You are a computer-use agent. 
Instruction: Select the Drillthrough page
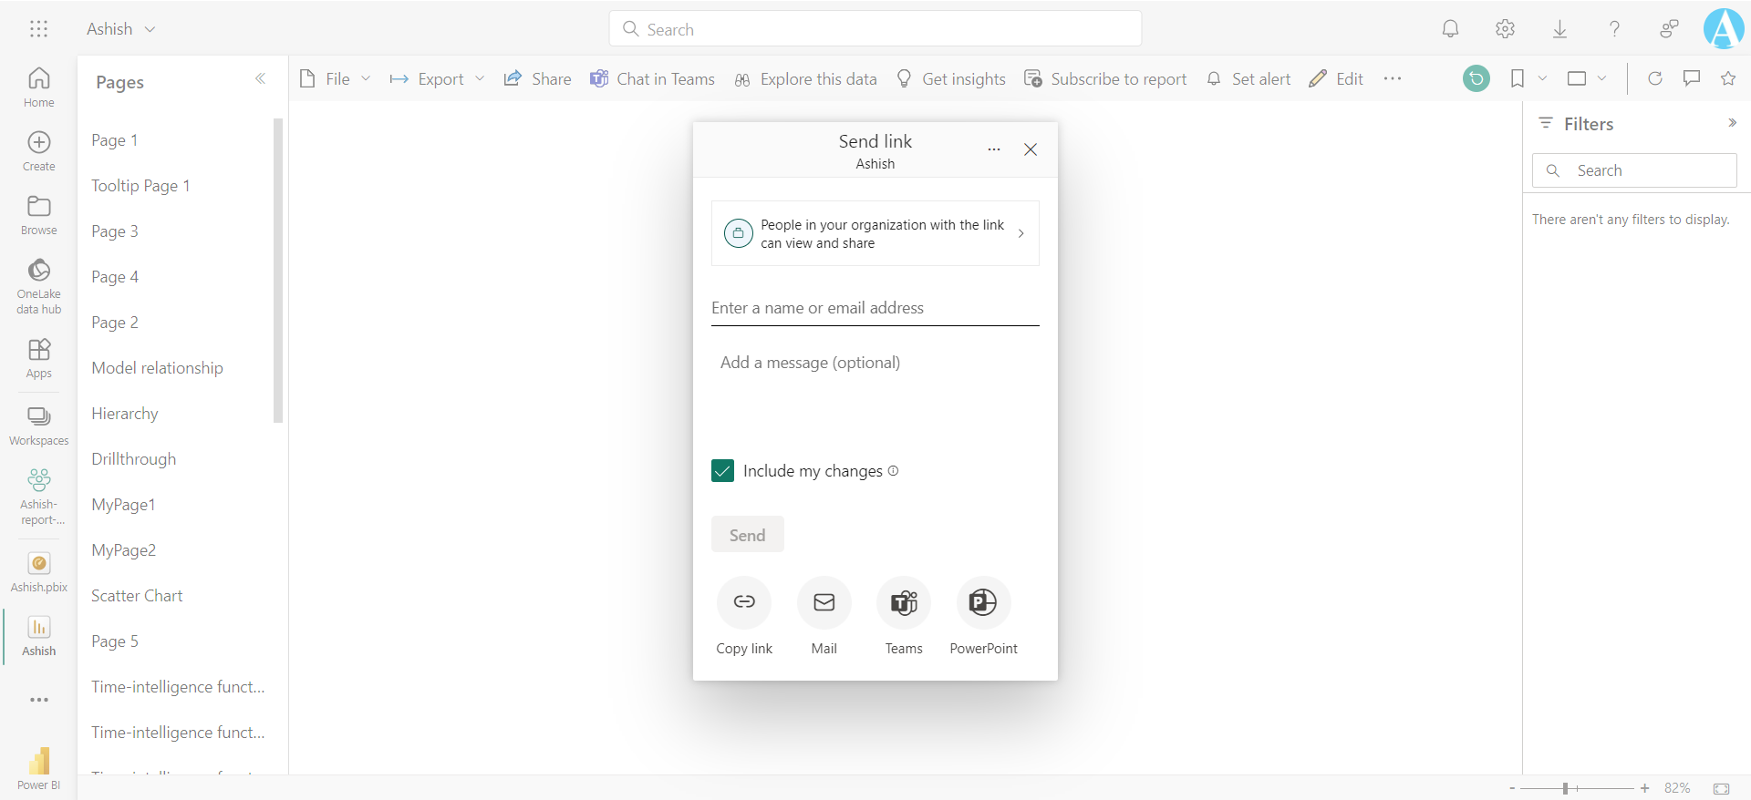(x=134, y=459)
